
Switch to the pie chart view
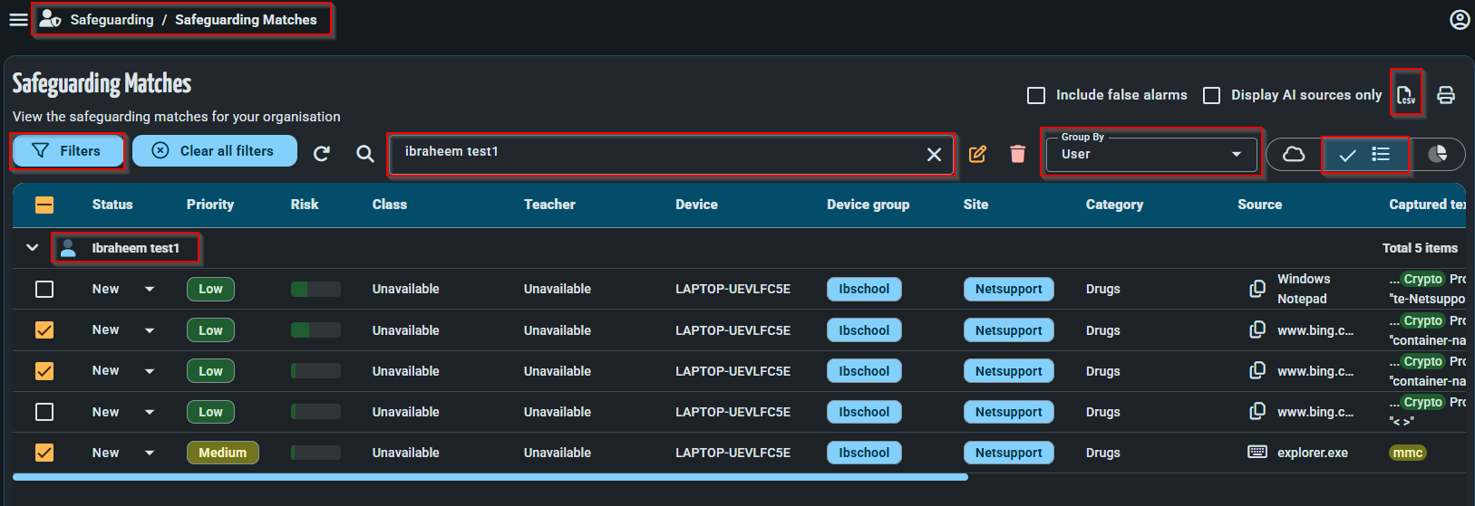[x=1438, y=154]
